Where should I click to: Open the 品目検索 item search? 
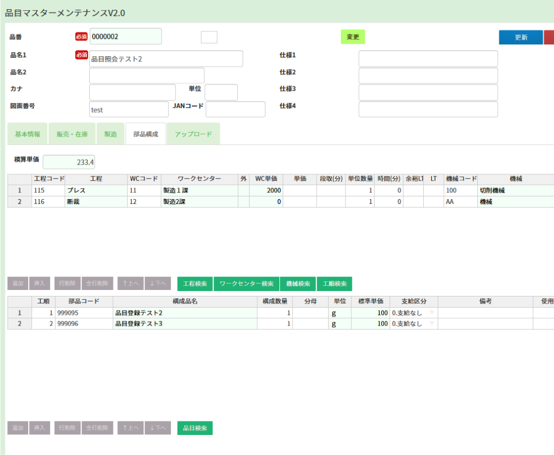click(195, 428)
